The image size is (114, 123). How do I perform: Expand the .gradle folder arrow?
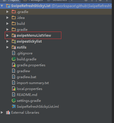pos(8,12)
